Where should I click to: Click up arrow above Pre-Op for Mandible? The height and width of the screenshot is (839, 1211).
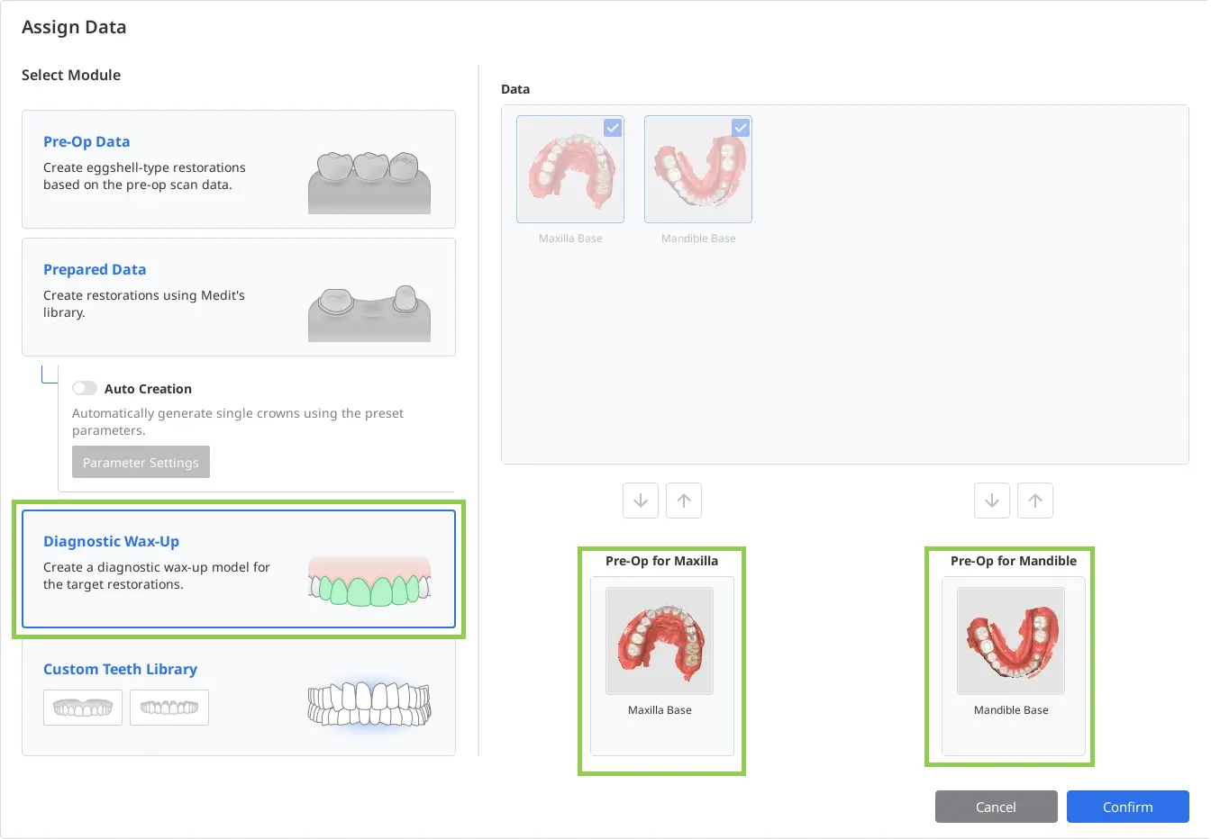tap(1035, 501)
